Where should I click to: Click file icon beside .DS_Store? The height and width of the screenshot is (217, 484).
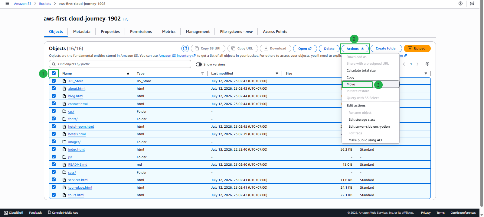64,81
